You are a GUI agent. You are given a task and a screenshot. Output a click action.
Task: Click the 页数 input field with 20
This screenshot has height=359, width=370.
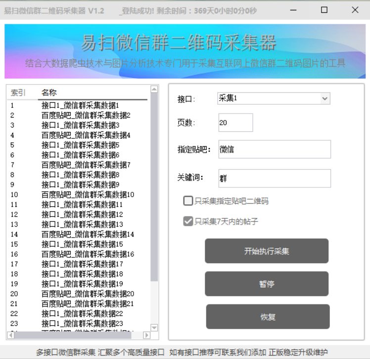tap(235, 122)
